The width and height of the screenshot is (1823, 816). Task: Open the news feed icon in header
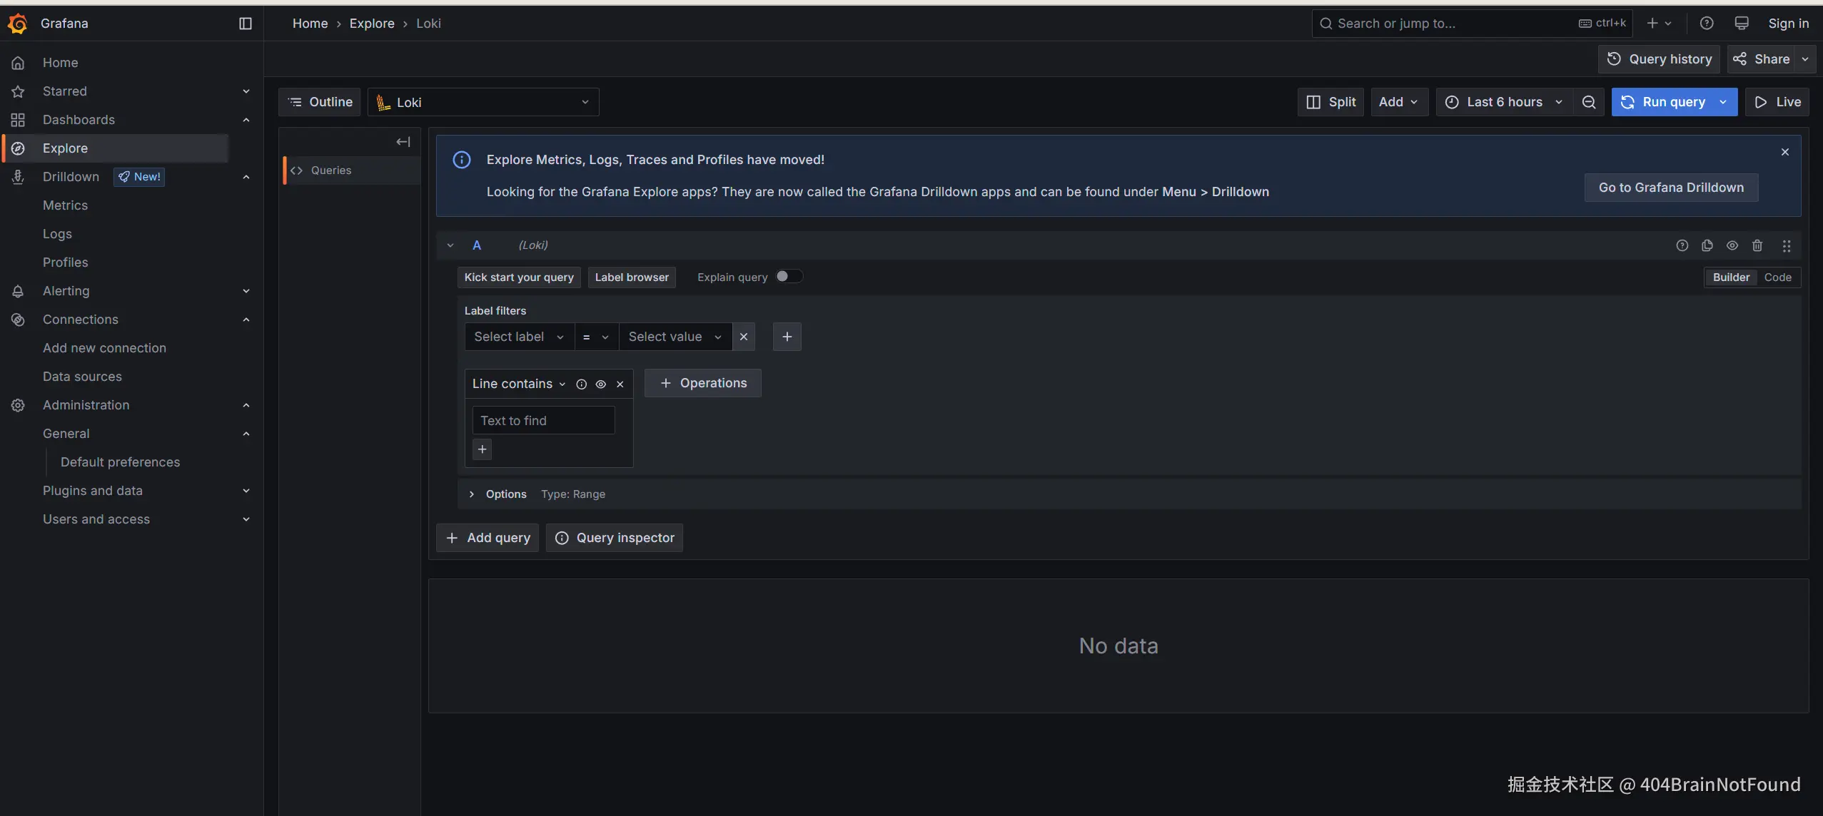click(1741, 24)
